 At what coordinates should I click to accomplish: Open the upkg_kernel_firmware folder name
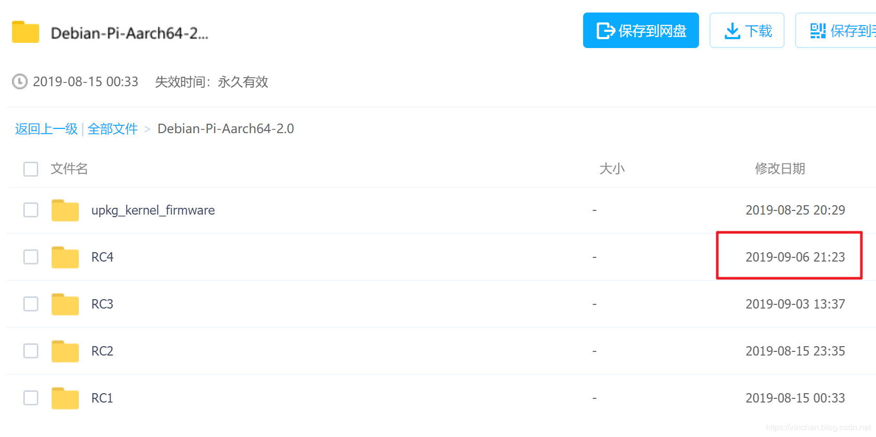point(153,210)
